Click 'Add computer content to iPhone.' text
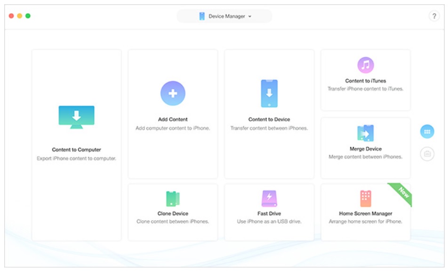 point(173,128)
